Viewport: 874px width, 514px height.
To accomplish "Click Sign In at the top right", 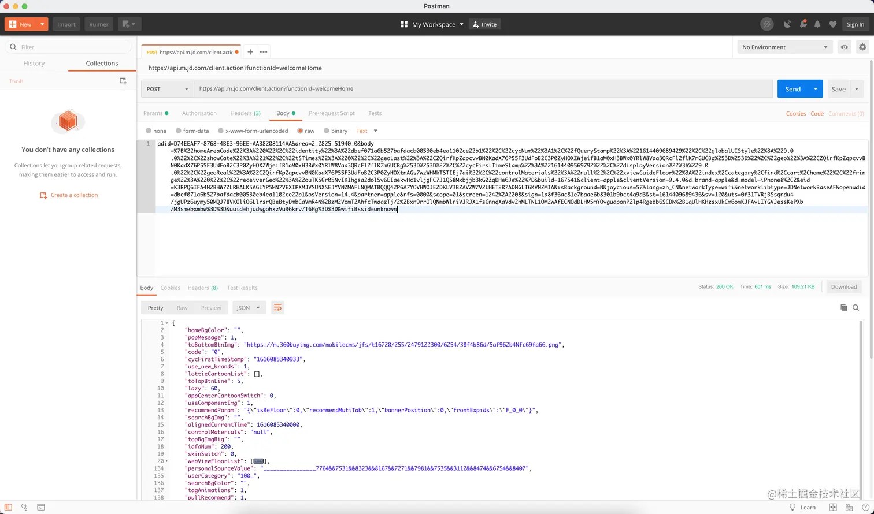I will (x=856, y=24).
